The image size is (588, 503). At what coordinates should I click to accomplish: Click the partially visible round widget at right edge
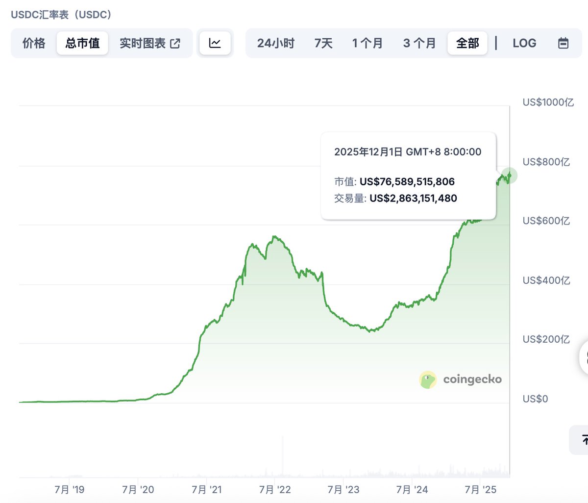click(x=584, y=358)
